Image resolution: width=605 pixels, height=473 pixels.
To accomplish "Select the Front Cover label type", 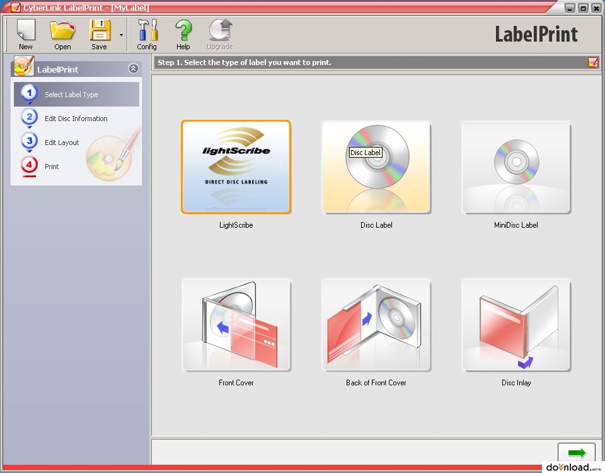I will click(236, 325).
